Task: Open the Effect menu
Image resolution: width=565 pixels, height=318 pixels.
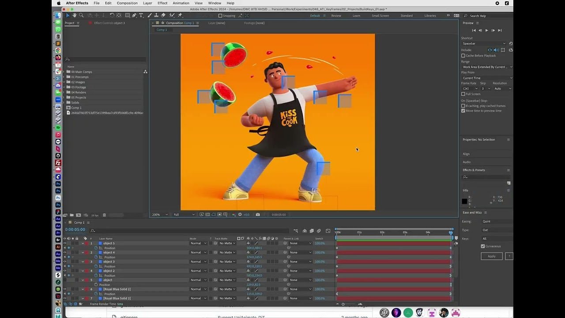Action: pos(162,3)
